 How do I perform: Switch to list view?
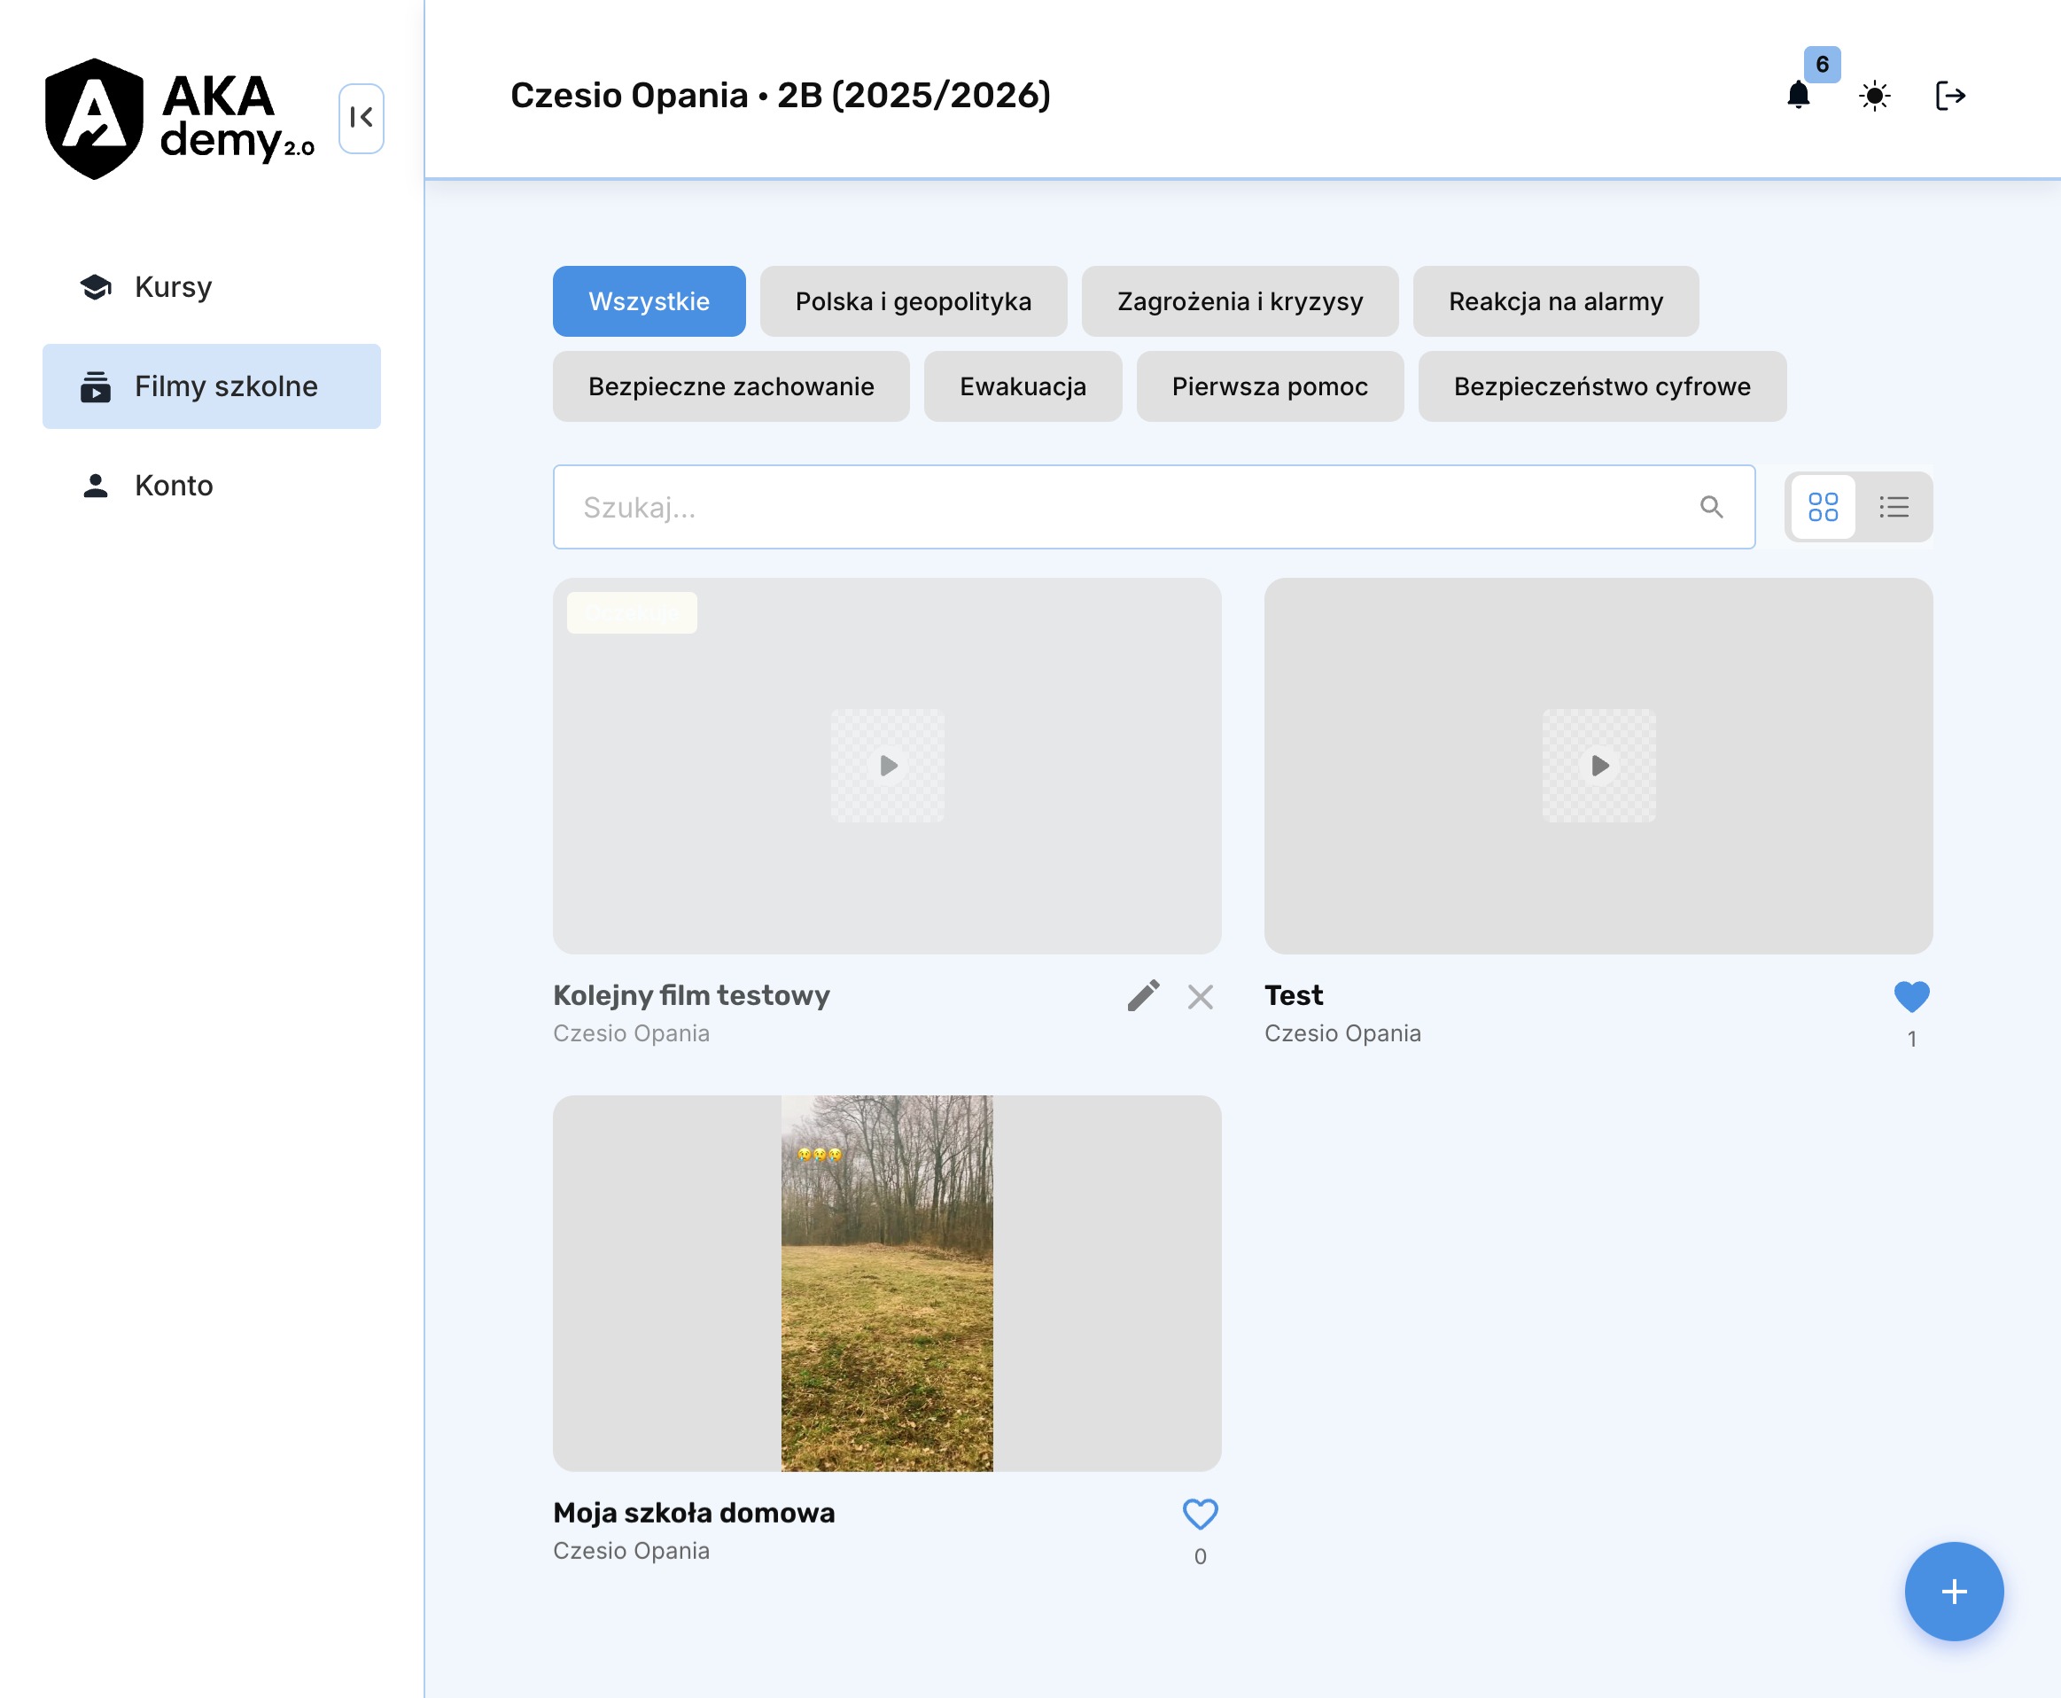point(1894,507)
